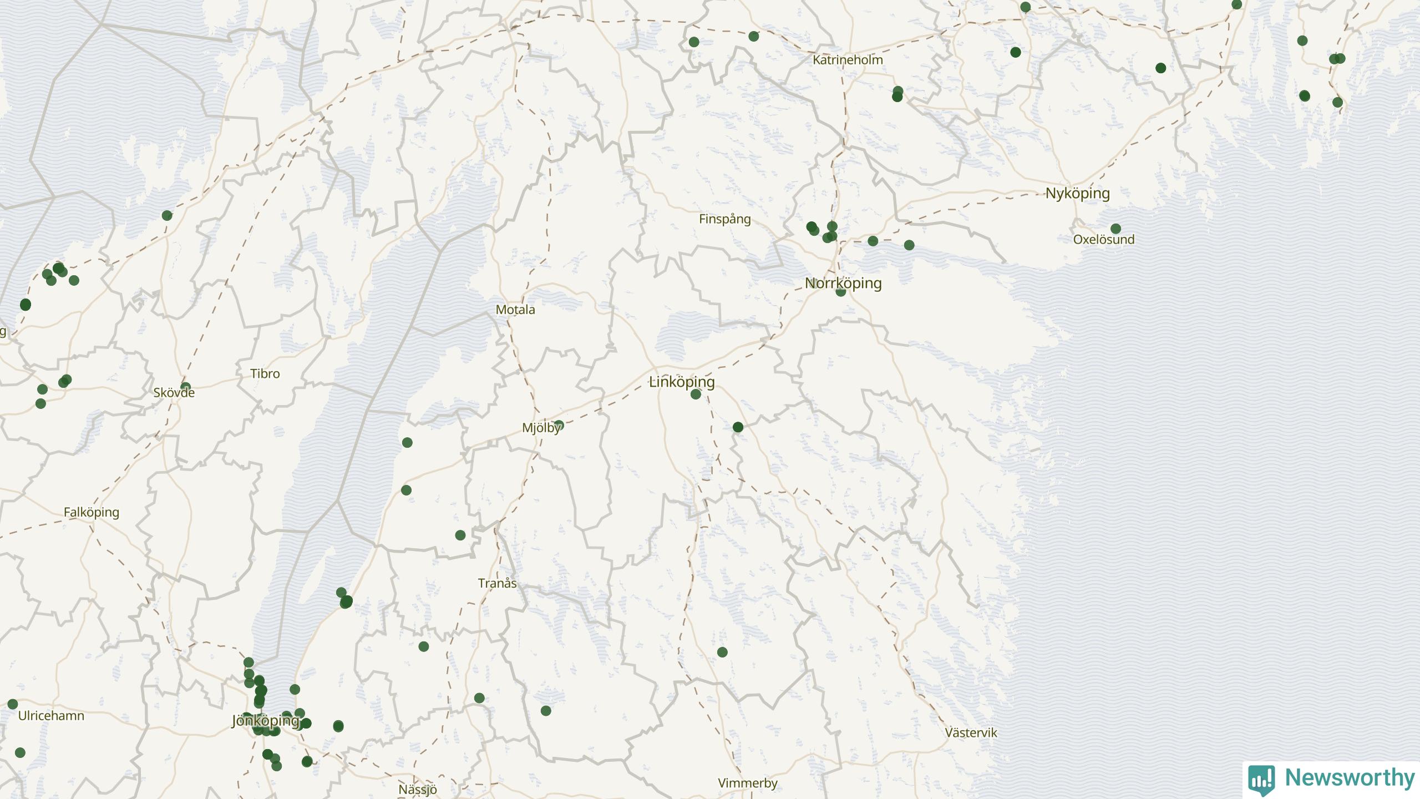Click the Ulricehamn label
Viewport: 1420px width, 799px height.
[51, 716]
